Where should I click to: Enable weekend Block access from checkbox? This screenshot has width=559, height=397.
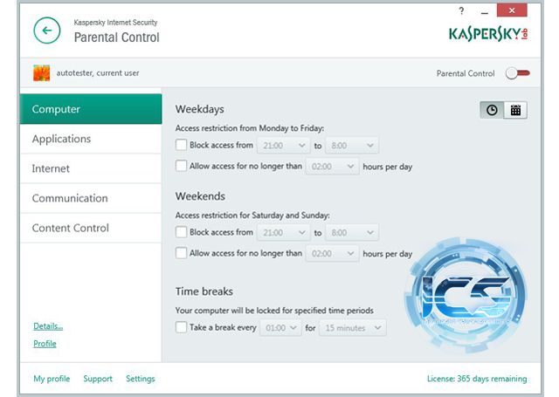coord(181,232)
